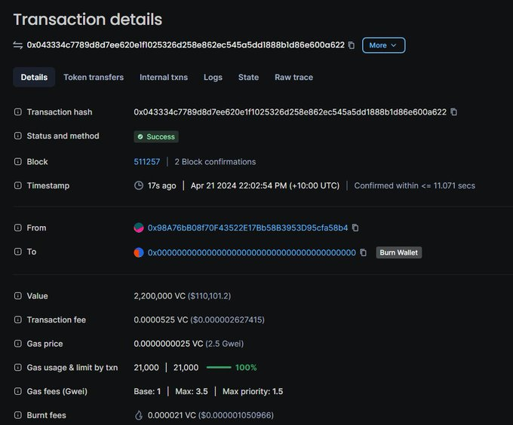The height and width of the screenshot is (425, 513).
Task: Copy the To address
Action: coord(363,252)
